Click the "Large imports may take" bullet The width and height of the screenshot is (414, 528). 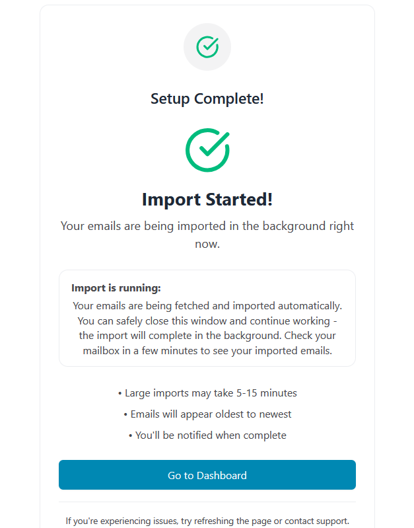click(178, 393)
